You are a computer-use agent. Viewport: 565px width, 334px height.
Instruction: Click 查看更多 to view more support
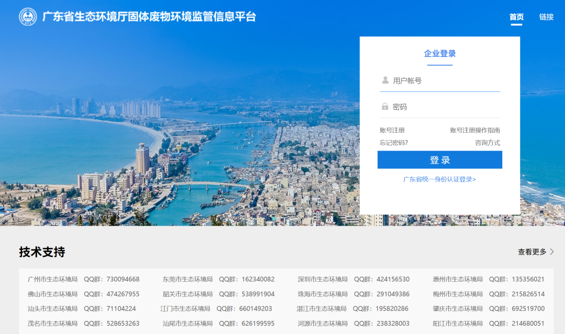tap(532, 251)
